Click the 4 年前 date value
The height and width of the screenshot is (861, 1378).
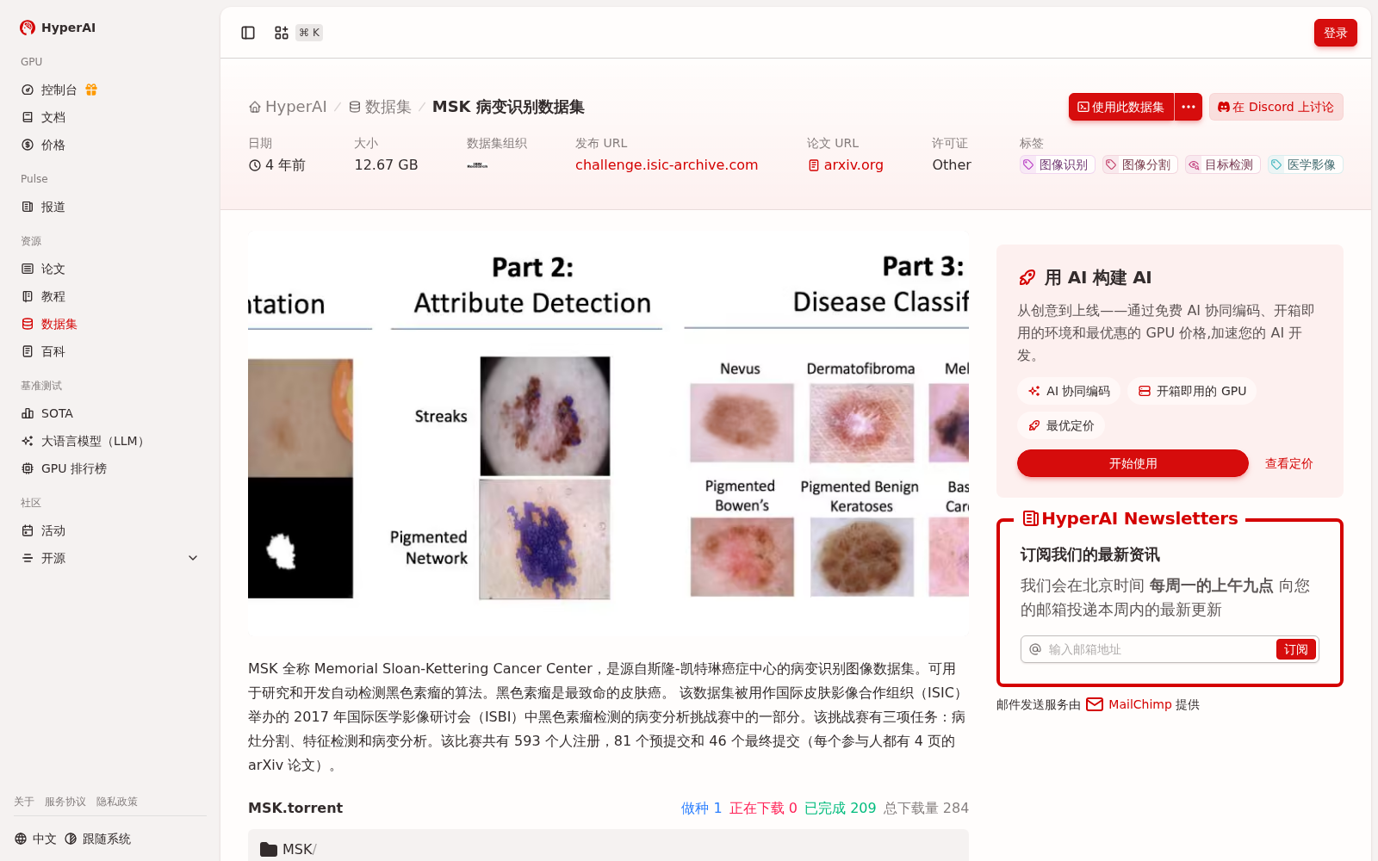[277, 164]
